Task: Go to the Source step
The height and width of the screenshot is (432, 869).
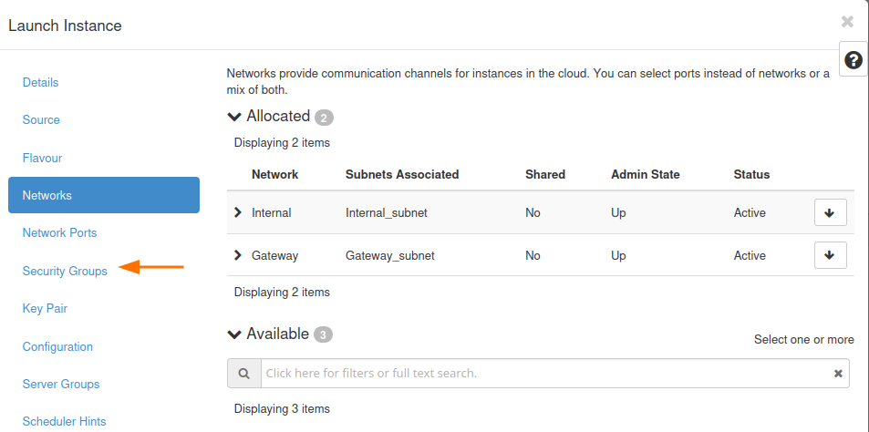Action: tap(41, 119)
